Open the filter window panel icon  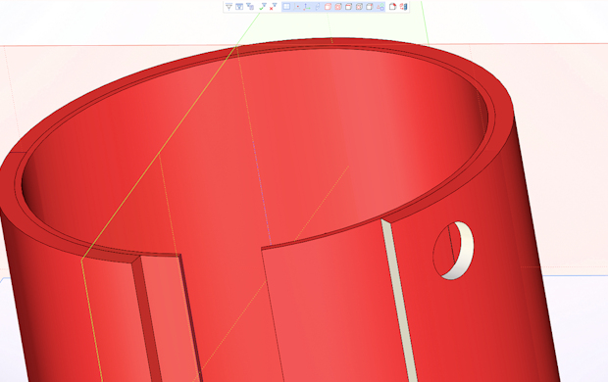click(x=239, y=7)
